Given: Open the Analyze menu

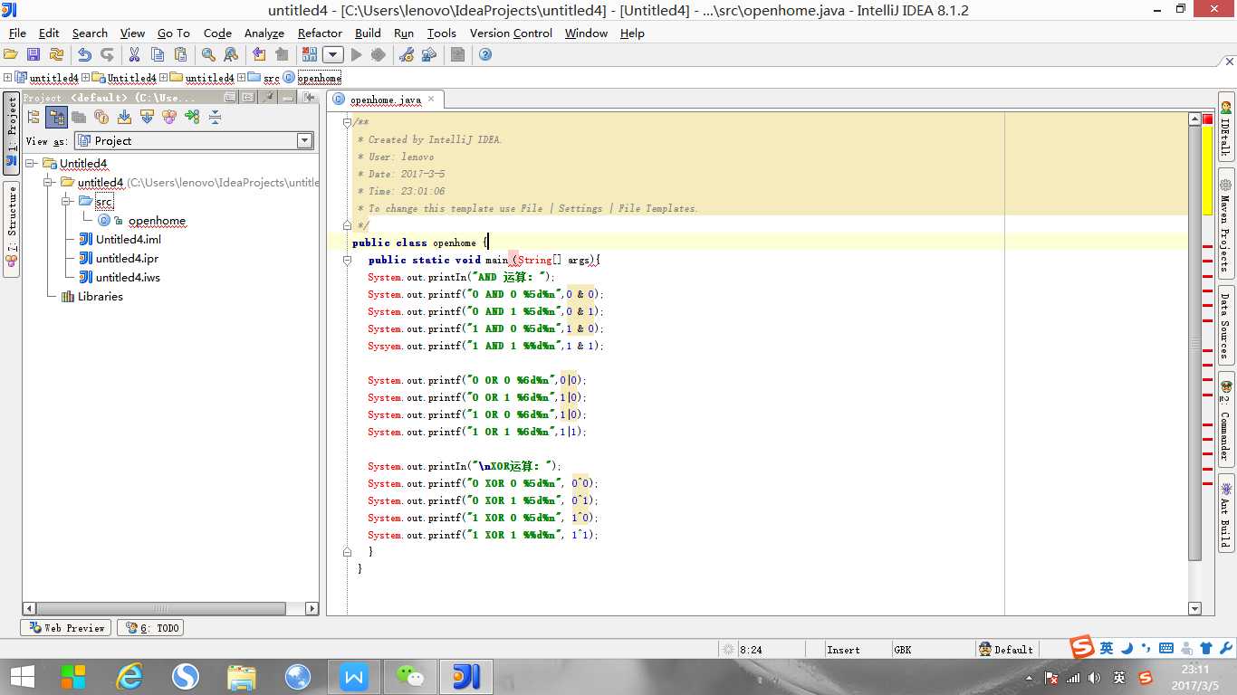Looking at the screenshot, I should [x=264, y=33].
